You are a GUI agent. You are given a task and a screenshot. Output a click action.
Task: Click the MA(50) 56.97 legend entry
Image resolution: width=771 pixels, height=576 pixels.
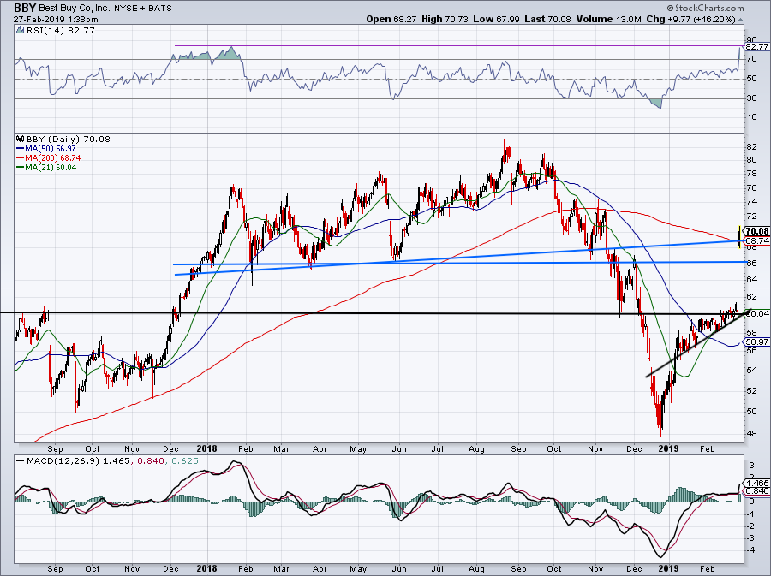coord(45,148)
